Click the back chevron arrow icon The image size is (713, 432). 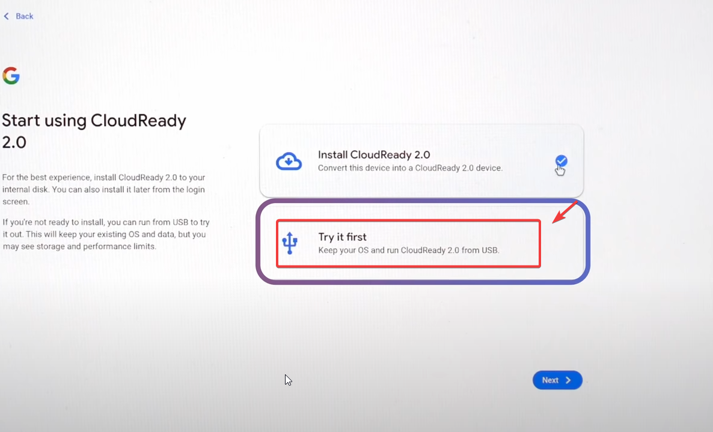click(7, 16)
